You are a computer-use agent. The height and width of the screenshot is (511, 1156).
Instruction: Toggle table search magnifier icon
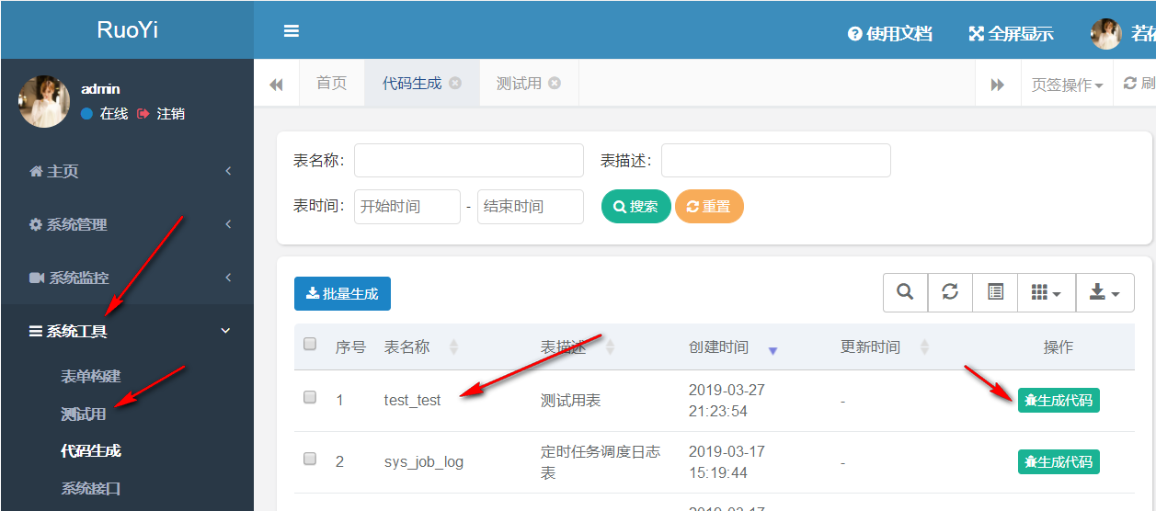(x=905, y=292)
